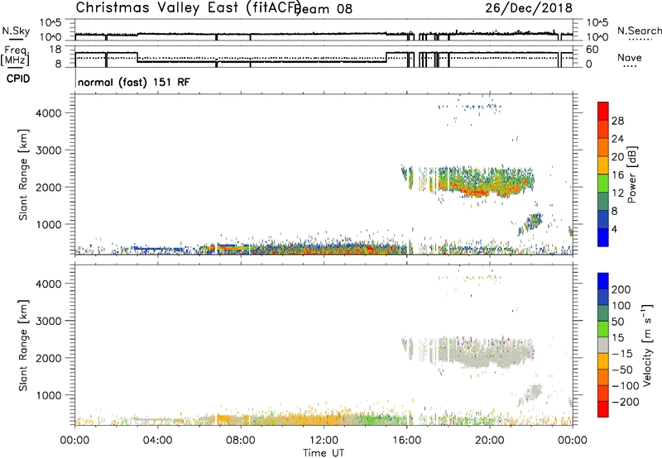Viewport: 662px width, 458px height.
Task: Click the 'N.Sky' axis label
Action: pos(16,31)
